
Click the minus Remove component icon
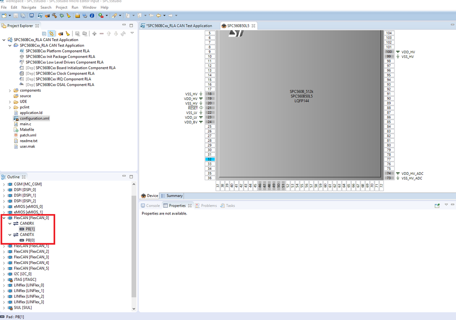tap(101, 34)
